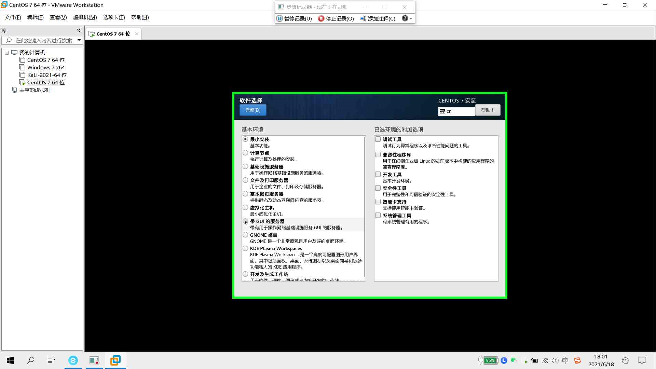Screen dimensions: 656x369
Task: Click the 95% battery tray indicator
Action: point(488,360)
